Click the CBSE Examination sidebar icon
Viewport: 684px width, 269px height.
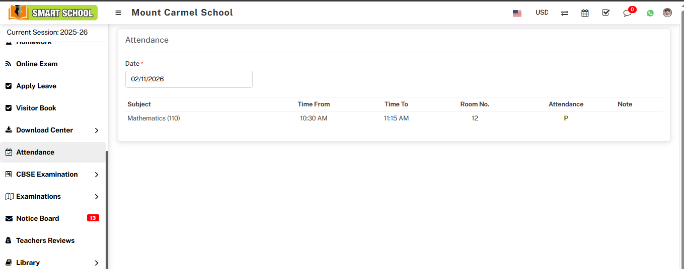click(9, 174)
